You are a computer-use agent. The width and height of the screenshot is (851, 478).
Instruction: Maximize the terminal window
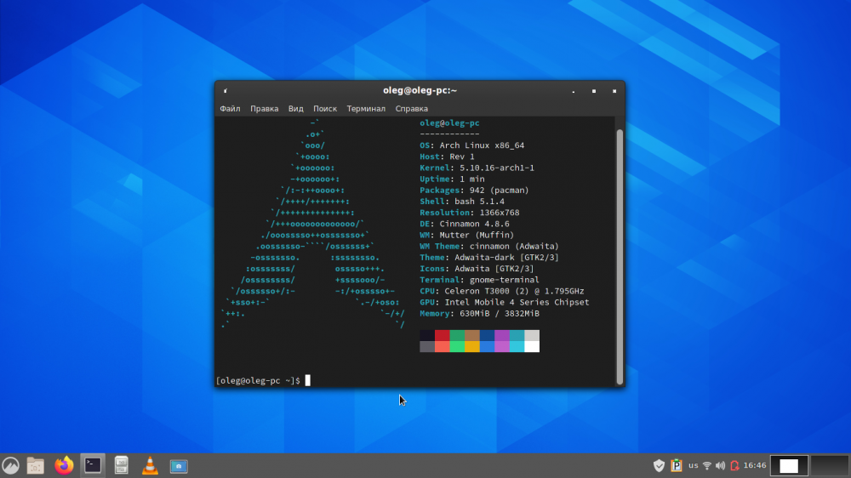[594, 91]
